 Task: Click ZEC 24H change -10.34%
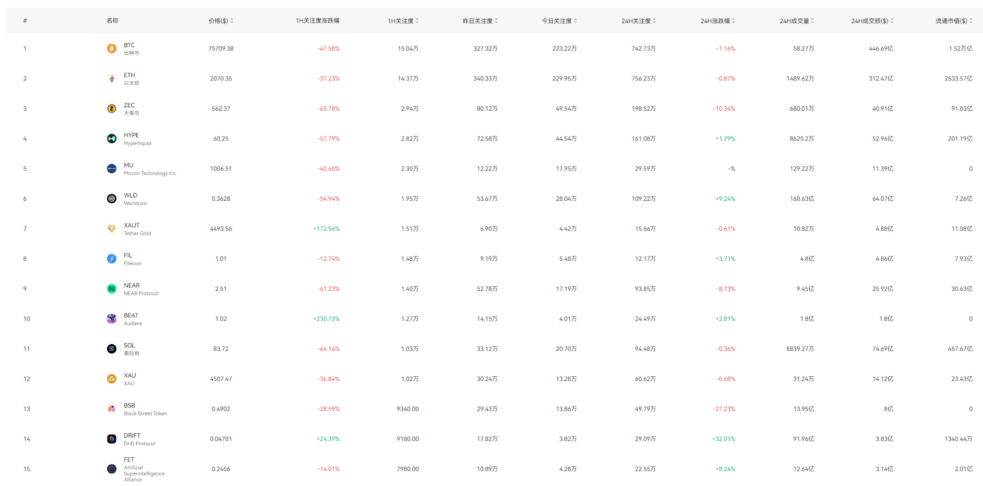(x=724, y=109)
